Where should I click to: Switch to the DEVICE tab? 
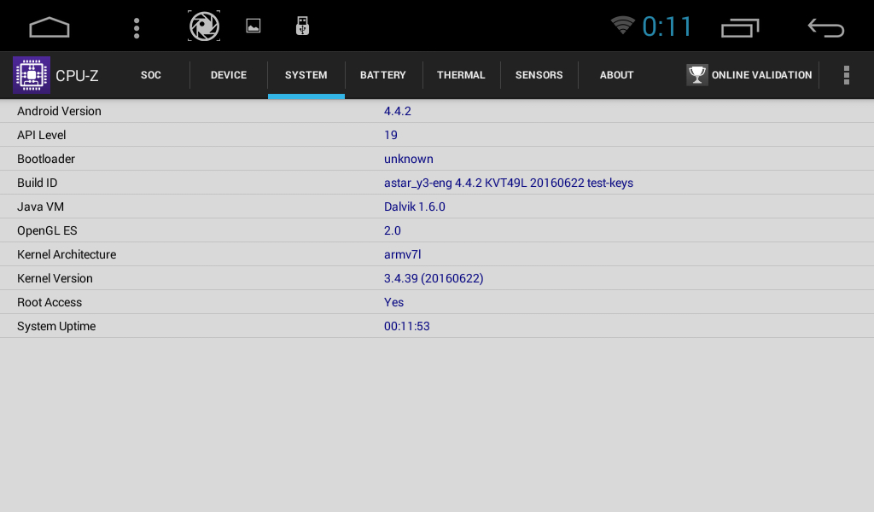(x=229, y=74)
